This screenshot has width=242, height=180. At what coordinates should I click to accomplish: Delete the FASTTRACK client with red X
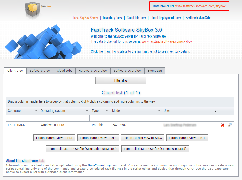(x=223, y=125)
